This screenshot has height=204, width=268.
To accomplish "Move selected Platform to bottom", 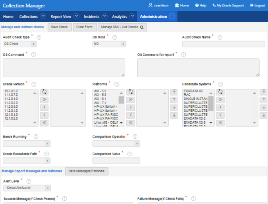I will click(x=174, y=115).
